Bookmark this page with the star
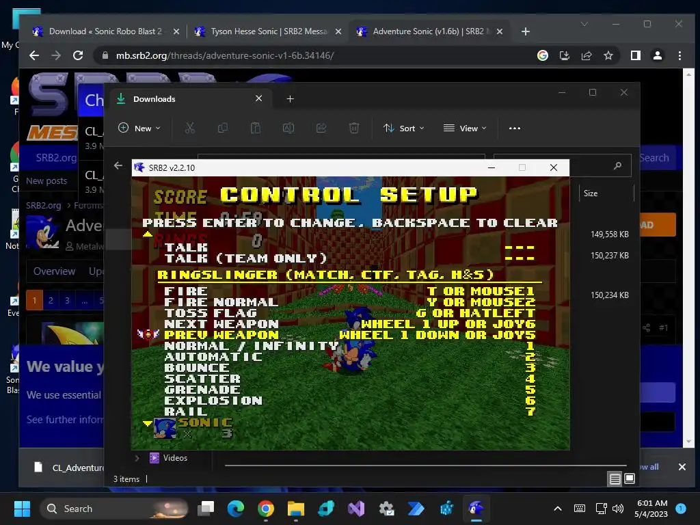This screenshot has width=700, height=525. click(x=608, y=55)
